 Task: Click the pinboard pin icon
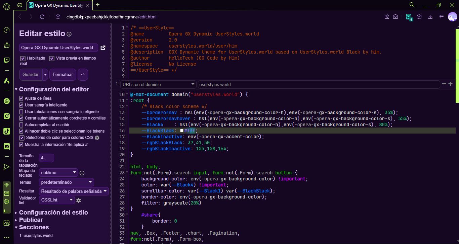pyautogui.click(x=387, y=17)
